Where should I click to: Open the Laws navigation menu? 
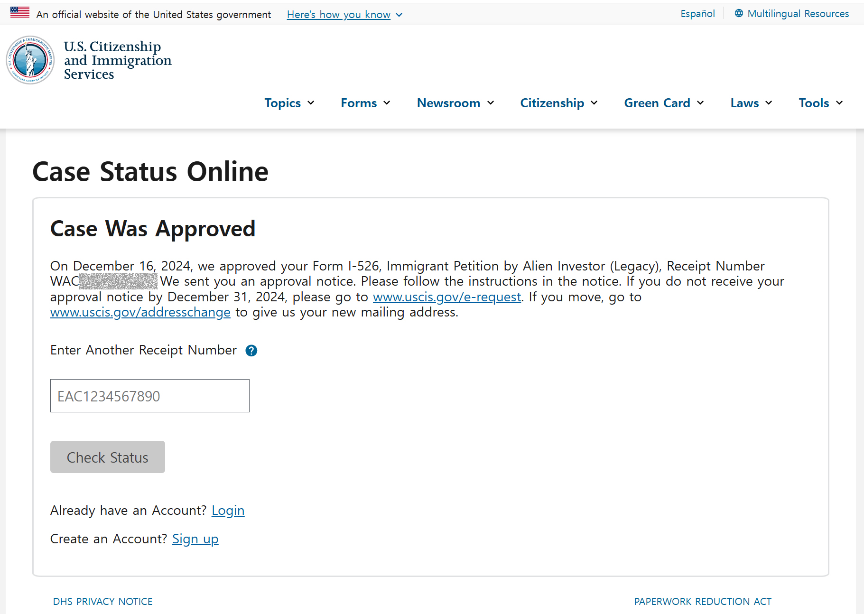752,103
